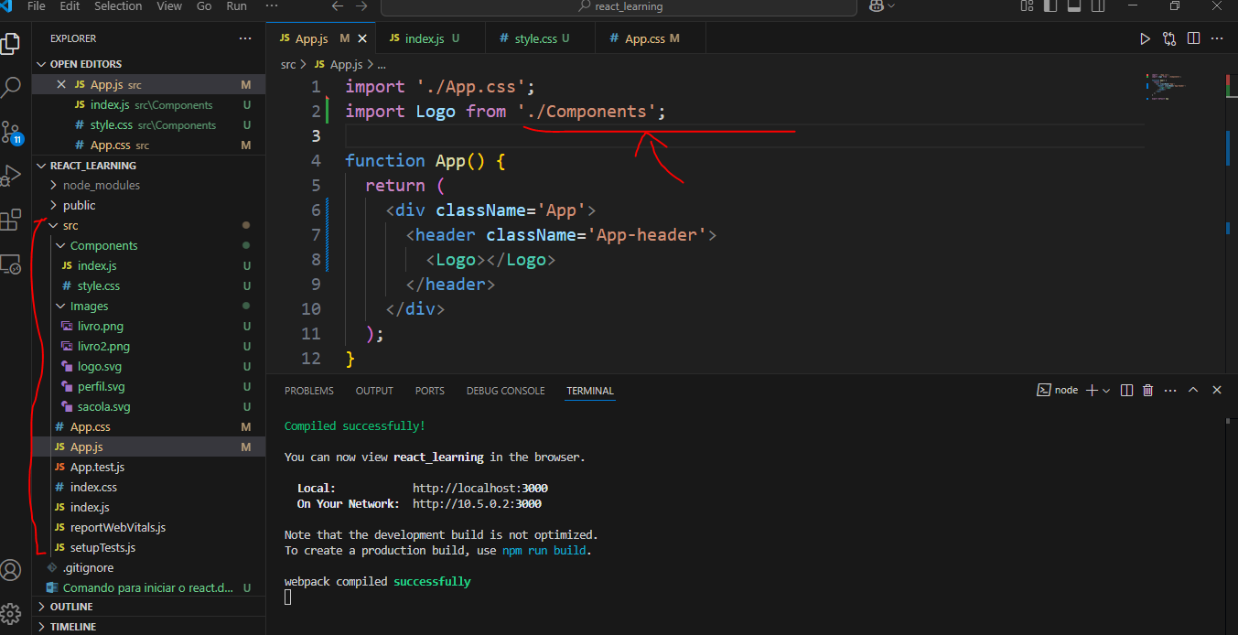This screenshot has width=1238, height=635.
Task: Close the terminal panel with the X
Action: tap(1217, 390)
